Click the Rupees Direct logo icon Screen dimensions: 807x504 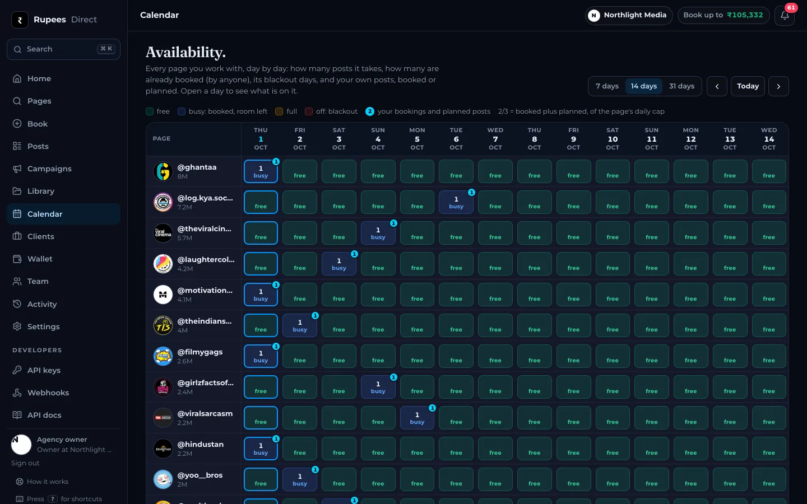(20, 20)
